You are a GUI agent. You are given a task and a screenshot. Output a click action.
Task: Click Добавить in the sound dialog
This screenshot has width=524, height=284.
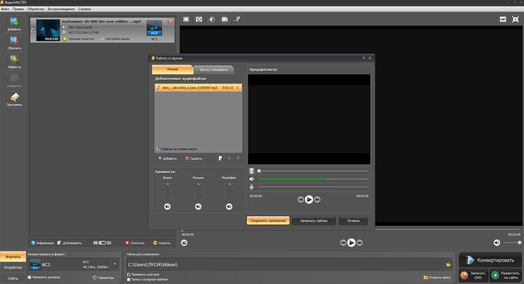[168, 158]
